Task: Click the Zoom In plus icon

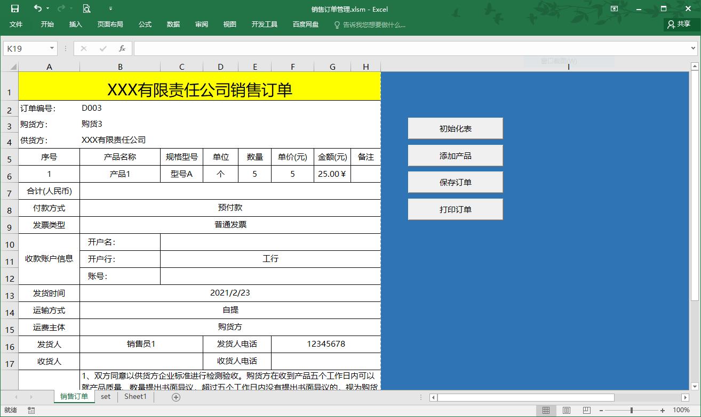Action: [x=663, y=410]
